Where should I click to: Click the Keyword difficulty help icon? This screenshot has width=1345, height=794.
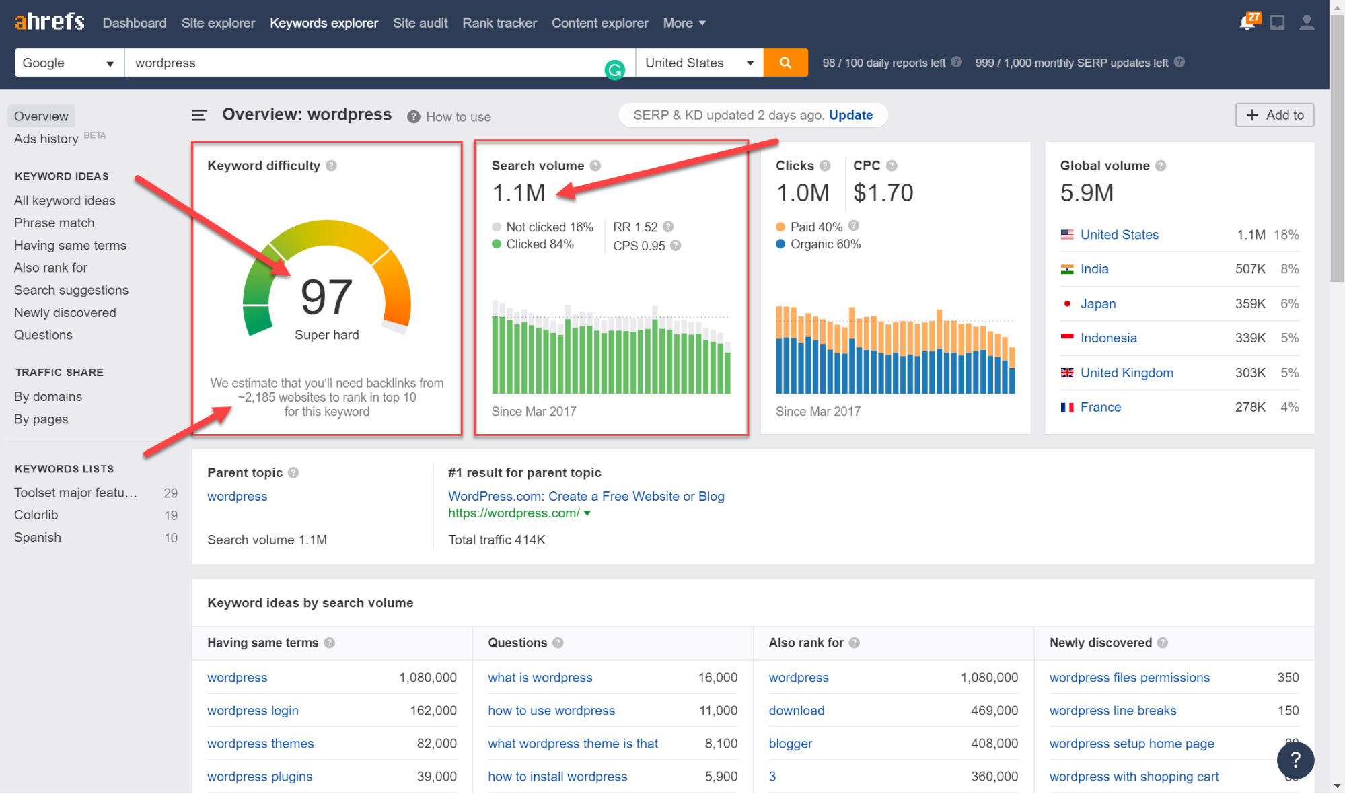[x=331, y=166]
